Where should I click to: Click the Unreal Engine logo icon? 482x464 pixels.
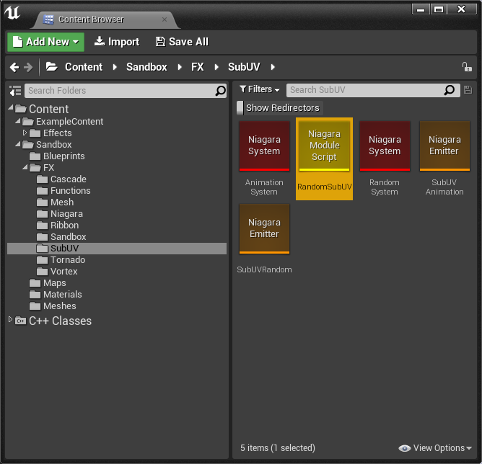coord(12,12)
